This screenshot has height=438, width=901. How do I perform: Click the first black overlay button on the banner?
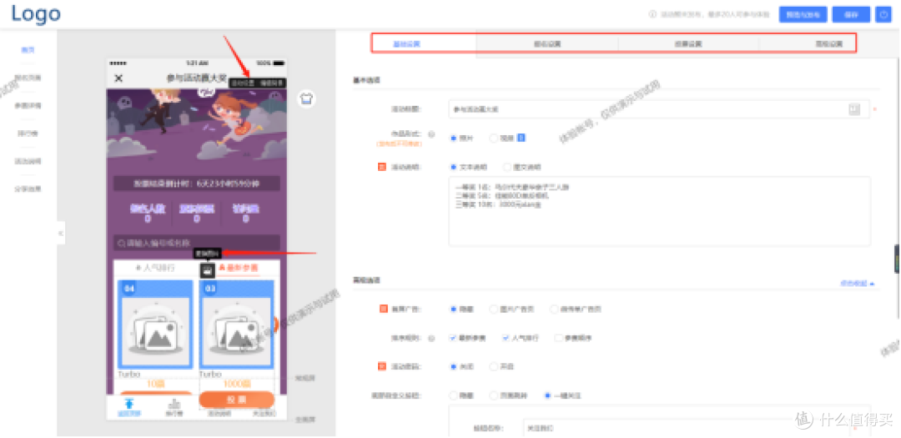click(x=243, y=83)
